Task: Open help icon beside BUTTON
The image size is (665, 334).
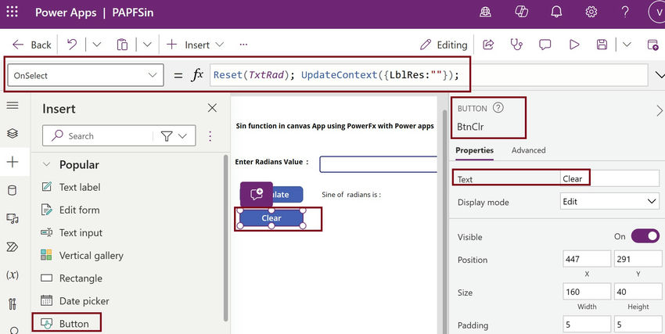Action: 498,108
